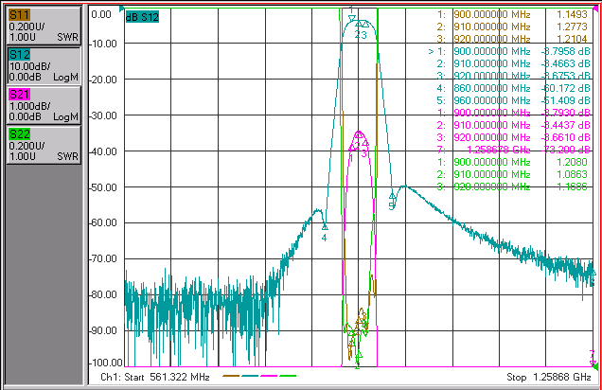This screenshot has height=390, width=602.
Task: Activate the magenta S21 trace panel
Action: 44,105
